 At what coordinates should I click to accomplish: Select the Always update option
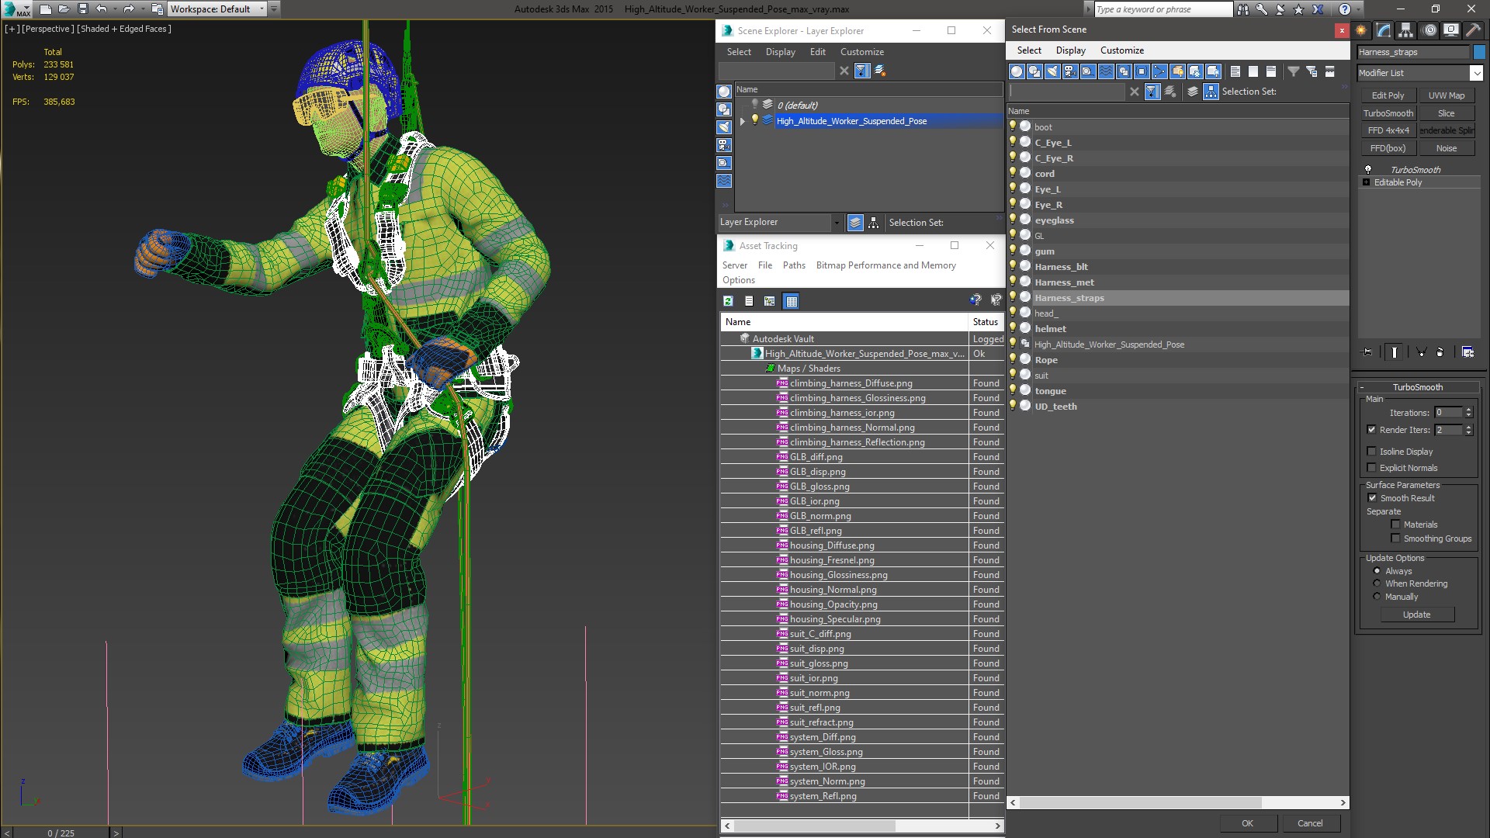(1377, 571)
